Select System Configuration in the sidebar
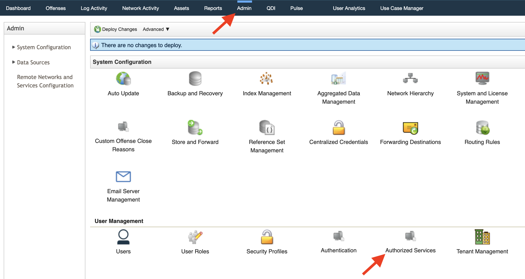 (x=44, y=47)
